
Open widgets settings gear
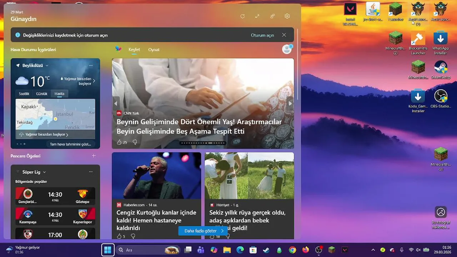pos(287,16)
